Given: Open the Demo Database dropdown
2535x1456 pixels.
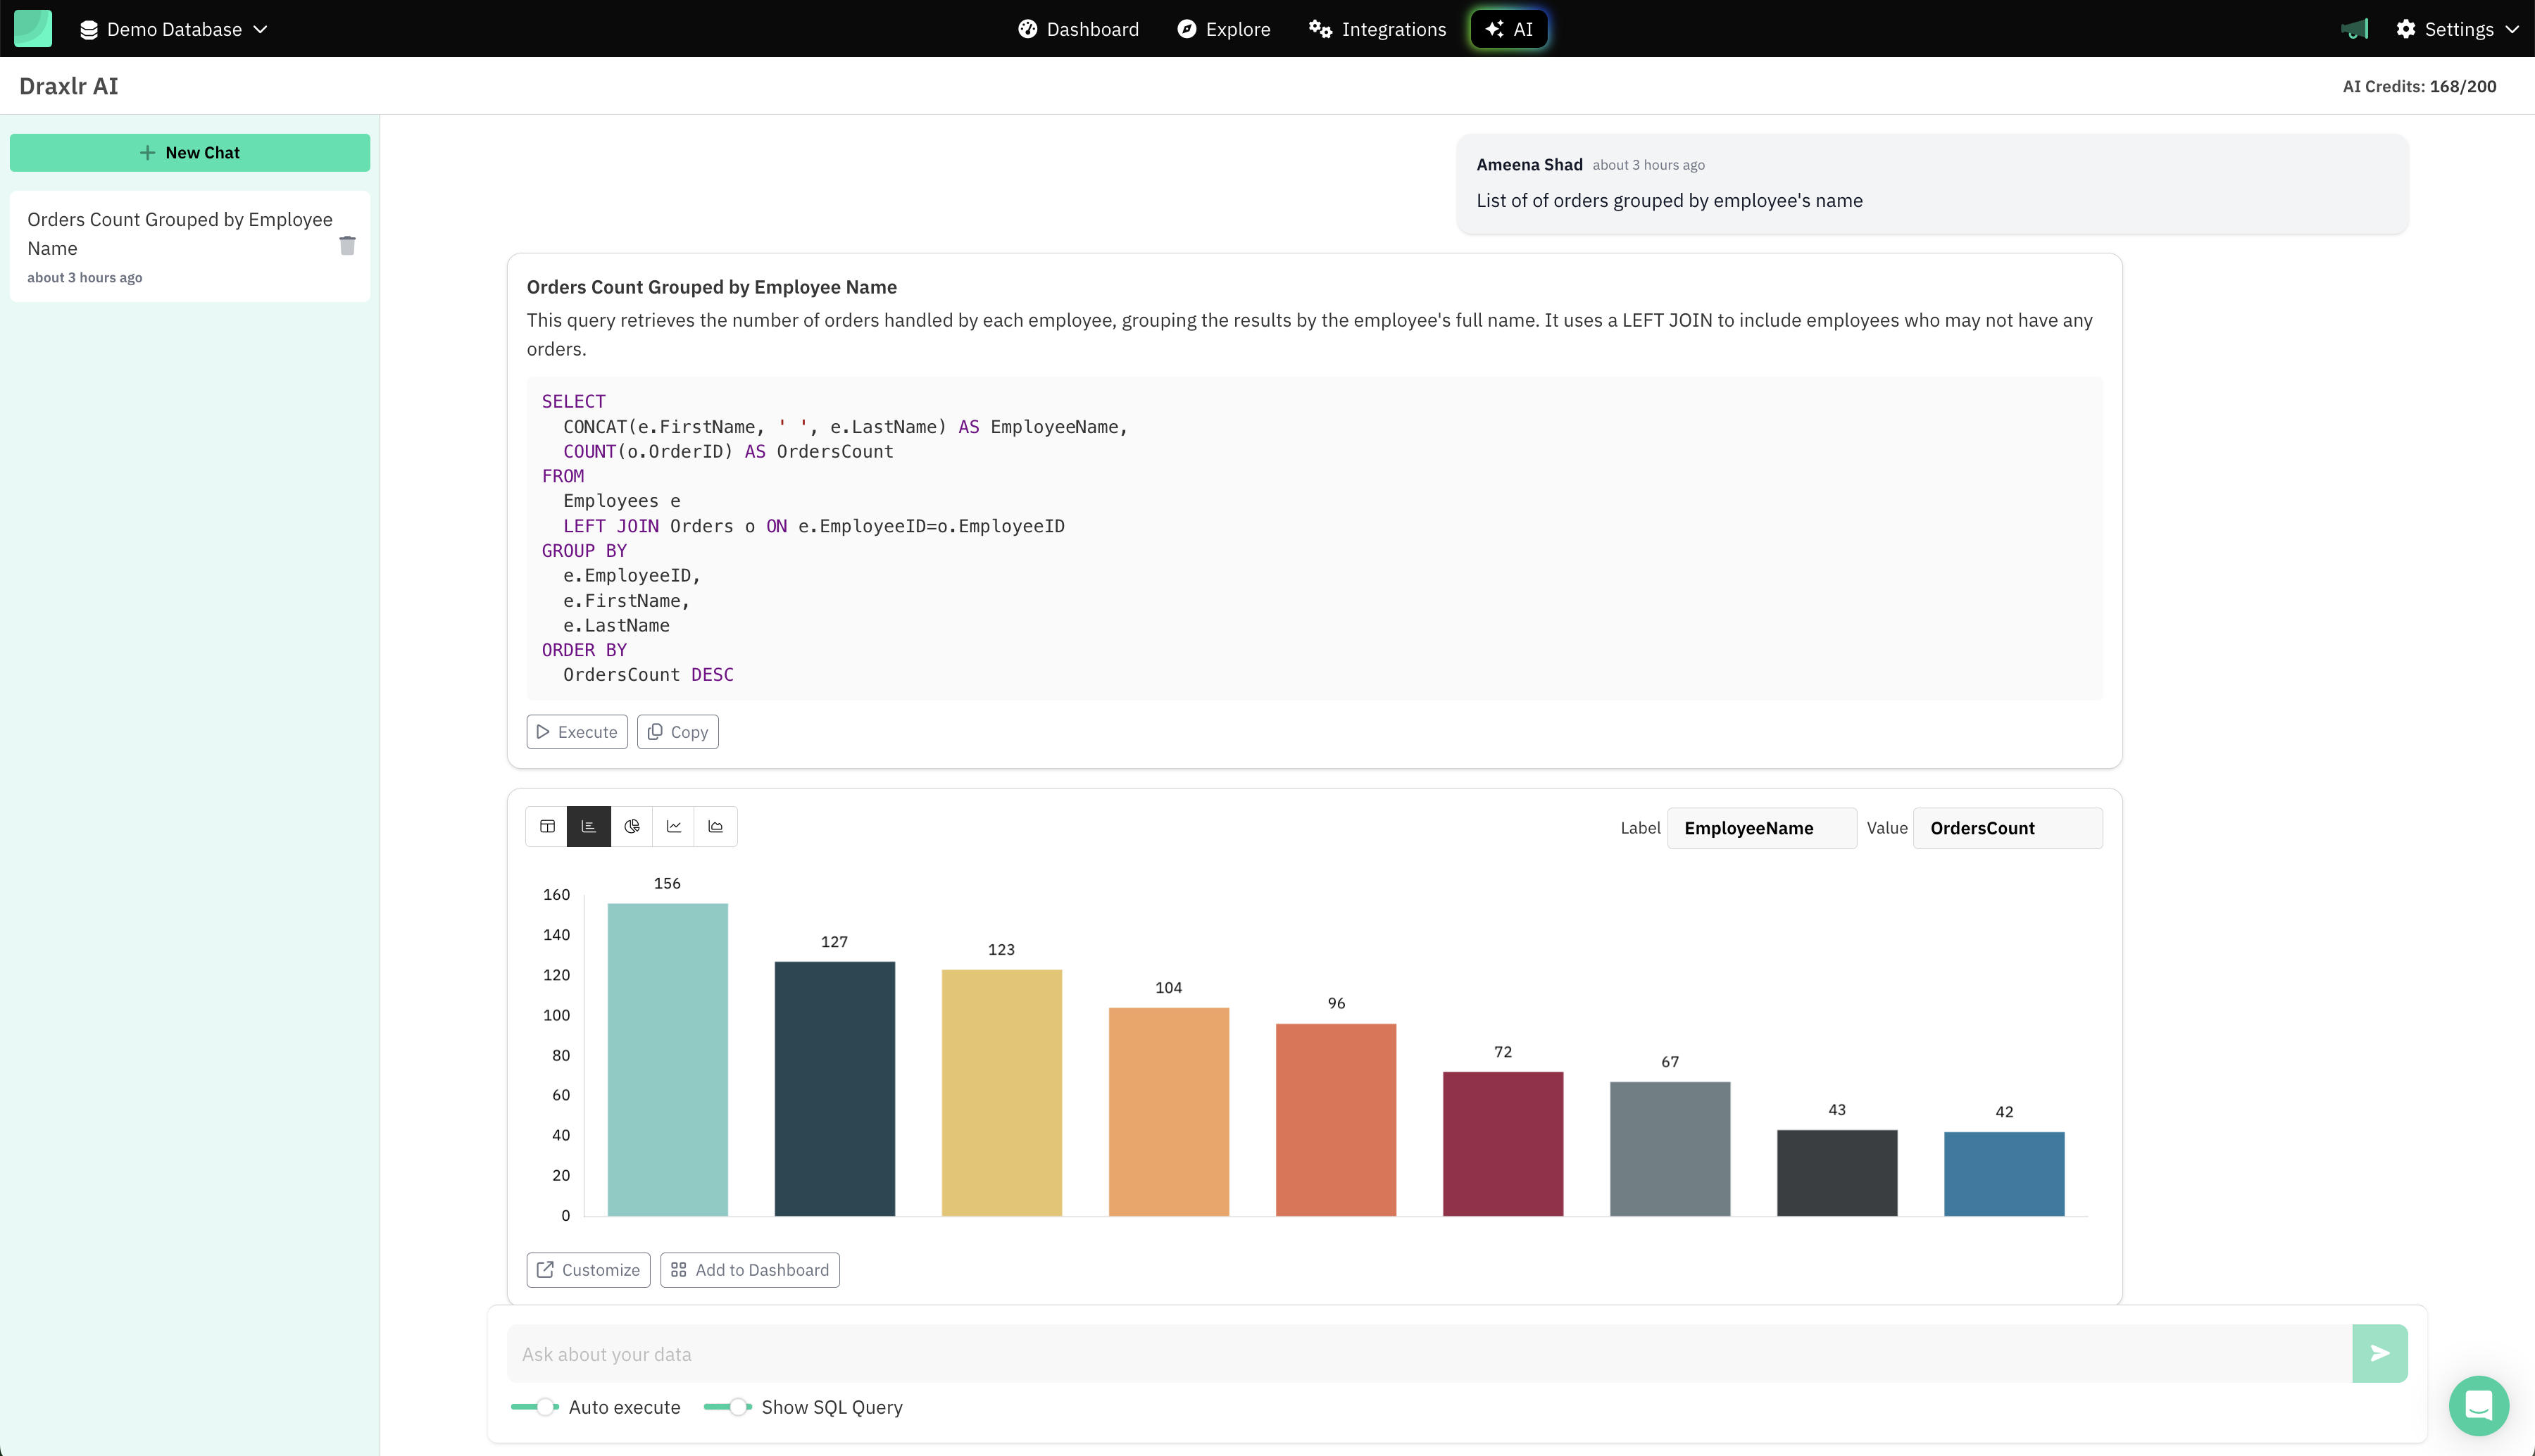Looking at the screenshot, I should [x=173, y=29].
